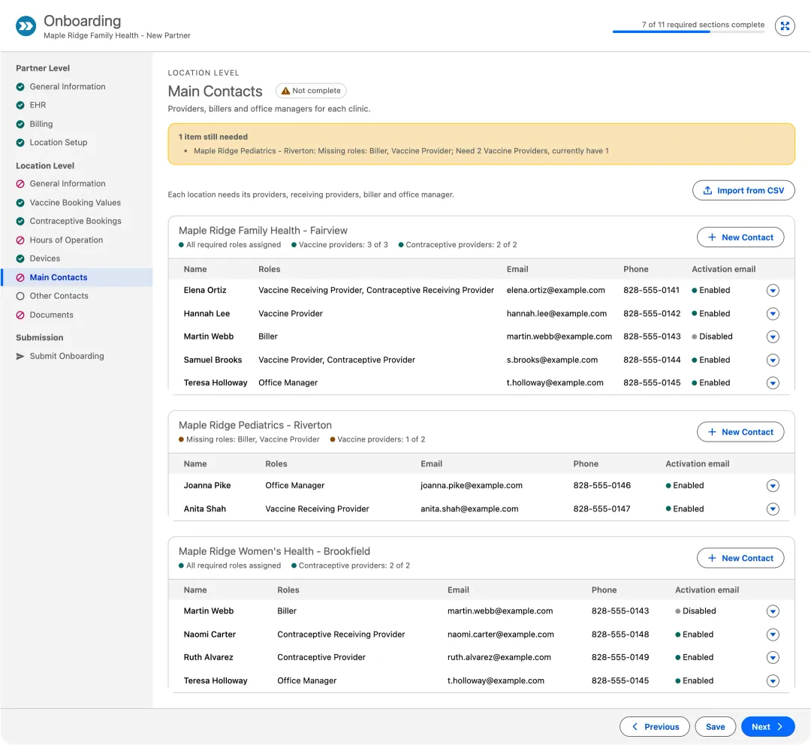Click the upload icon in Import from CSV
The width and height of the screenshot is (811, 745).
[707, 191]
